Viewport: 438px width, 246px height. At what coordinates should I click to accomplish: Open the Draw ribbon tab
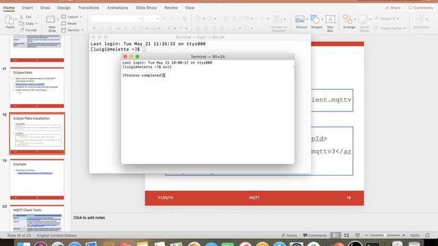(x=45, y=8)
